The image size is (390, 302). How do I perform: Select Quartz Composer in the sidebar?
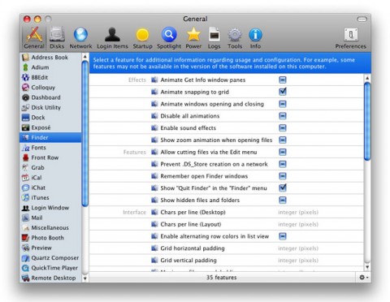click(50, 257)
